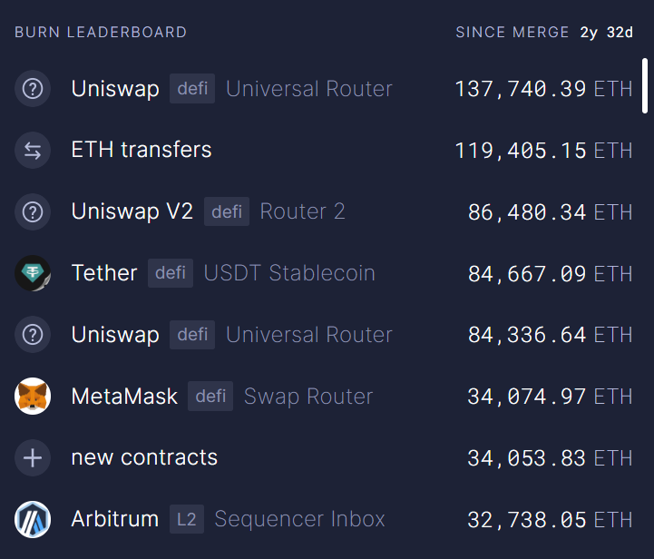Open the Tether USDT Stablecoin entry
Image resolution: width=654 pixels, height=559 pixels.
click(289, 273)
